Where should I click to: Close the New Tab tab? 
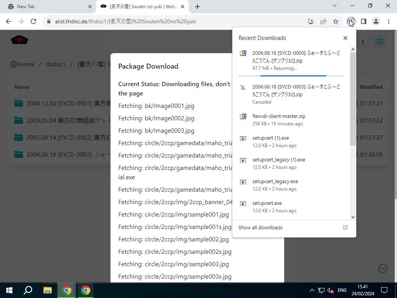click(90, 7)
